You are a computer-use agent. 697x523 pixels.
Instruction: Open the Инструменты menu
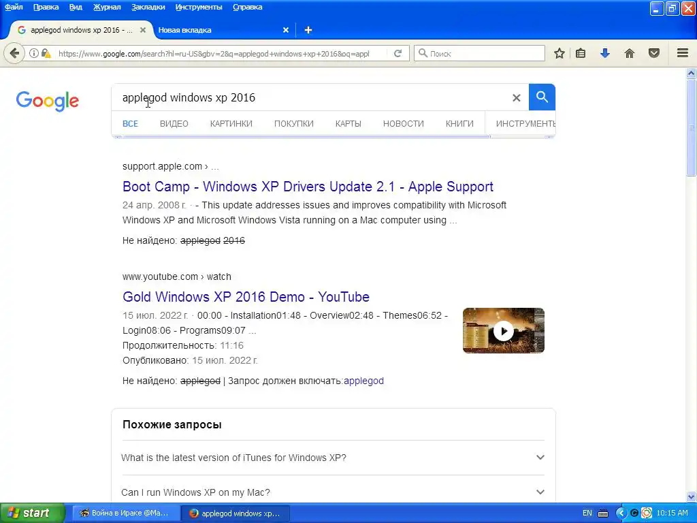tap(199, 7)
